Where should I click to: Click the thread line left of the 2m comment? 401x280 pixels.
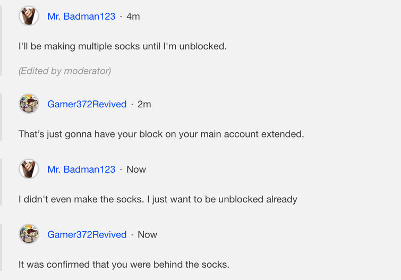pyautogui.click(x=1, y=117)
